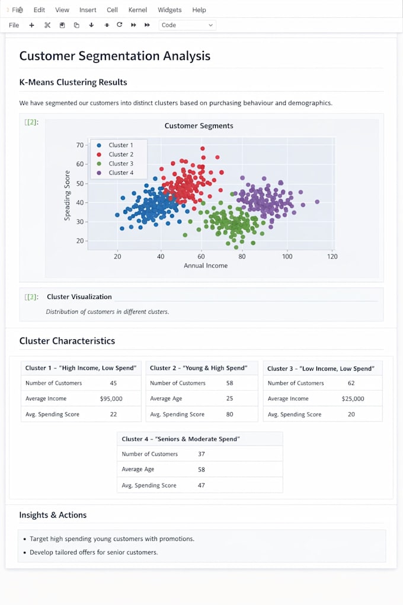The width and height of the screenshot is (403, 605).
Task: Click the File label in the toolbar row
Action: [x=14, y=25]
